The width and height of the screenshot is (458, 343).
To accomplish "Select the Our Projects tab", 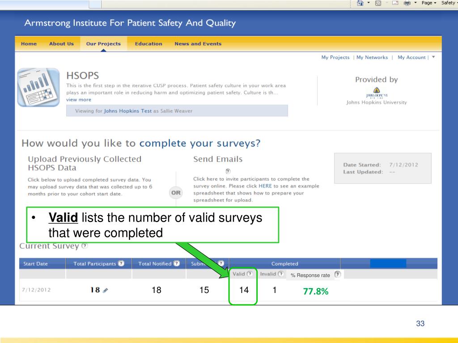I will (x=103, y=44).
